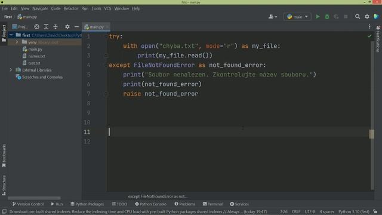The height and width of the screenshot is (215, 382).
Task: Open Python 3.10 (first) interpreter selector
Action: pos(354,211)
